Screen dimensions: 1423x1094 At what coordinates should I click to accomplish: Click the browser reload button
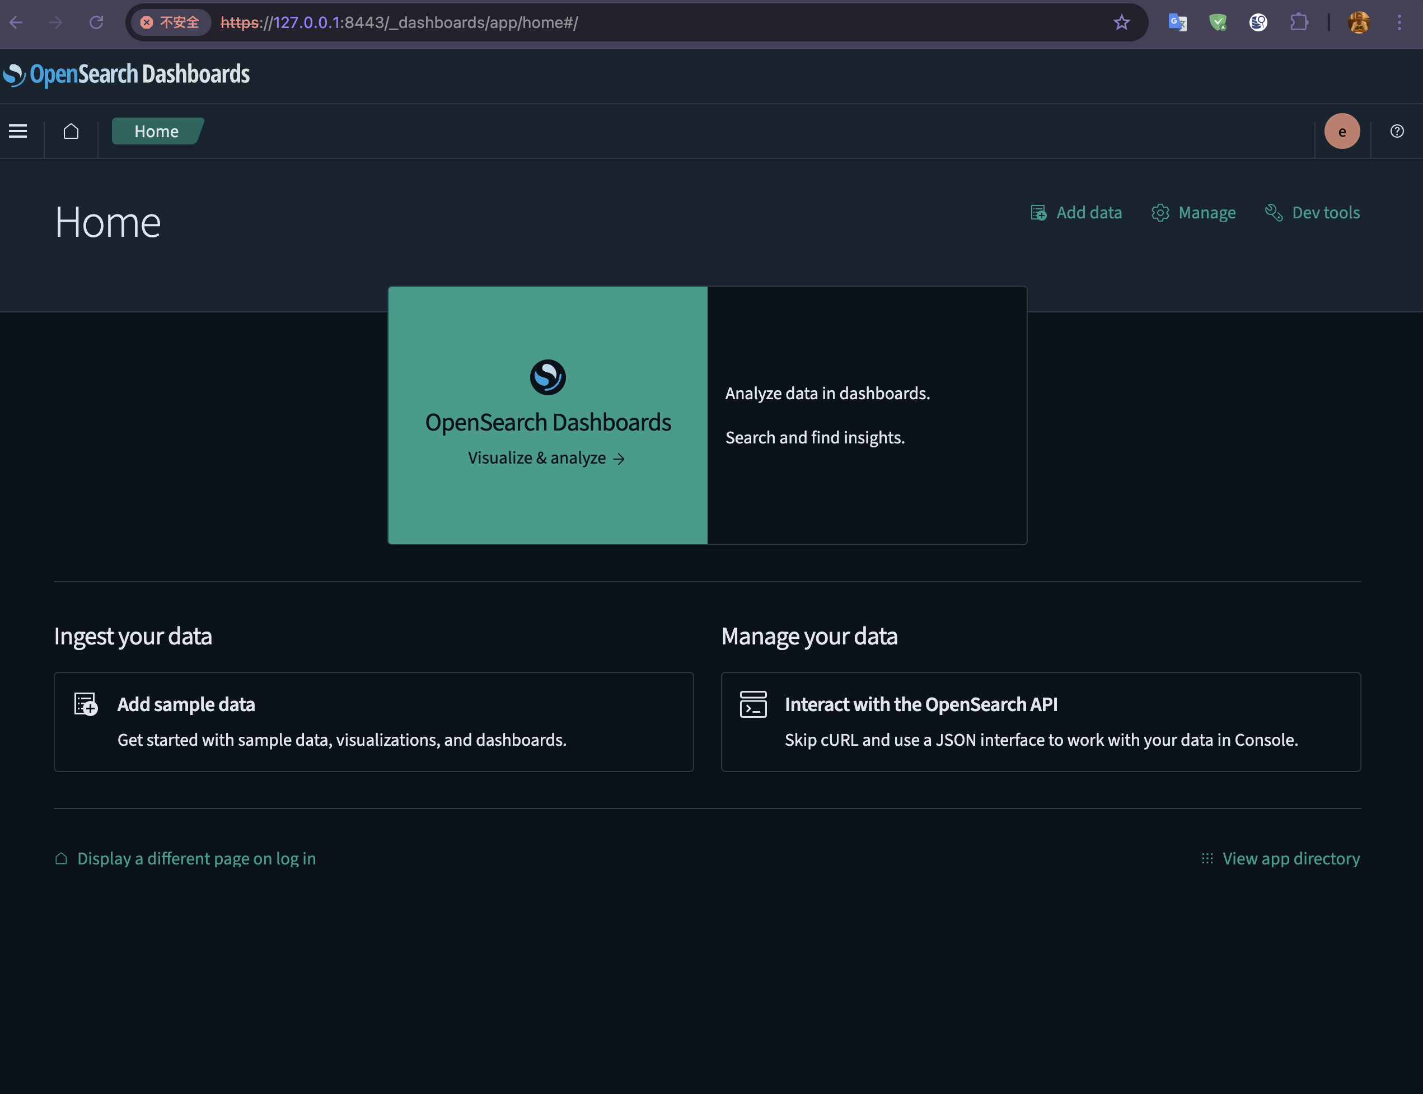[96, 23]
